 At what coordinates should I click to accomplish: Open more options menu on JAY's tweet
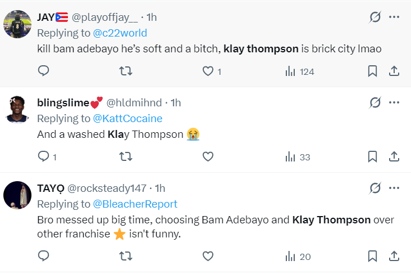point(394,17)
